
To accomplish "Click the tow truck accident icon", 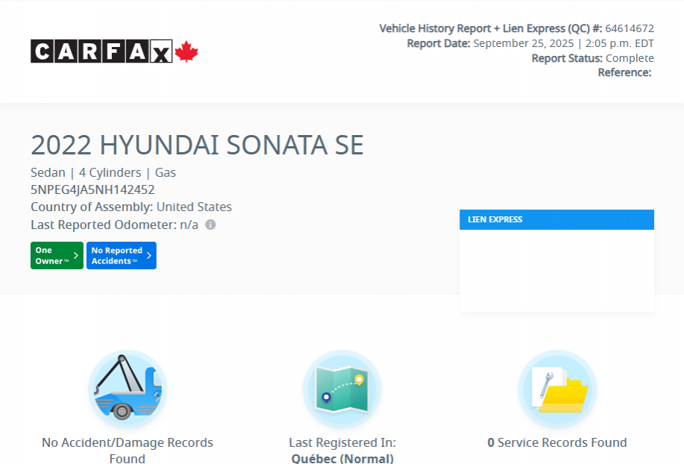I will [128, 389].
